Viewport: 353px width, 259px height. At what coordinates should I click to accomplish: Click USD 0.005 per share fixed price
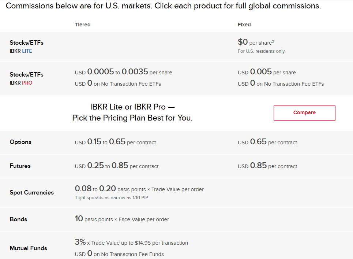pos(267,72)
